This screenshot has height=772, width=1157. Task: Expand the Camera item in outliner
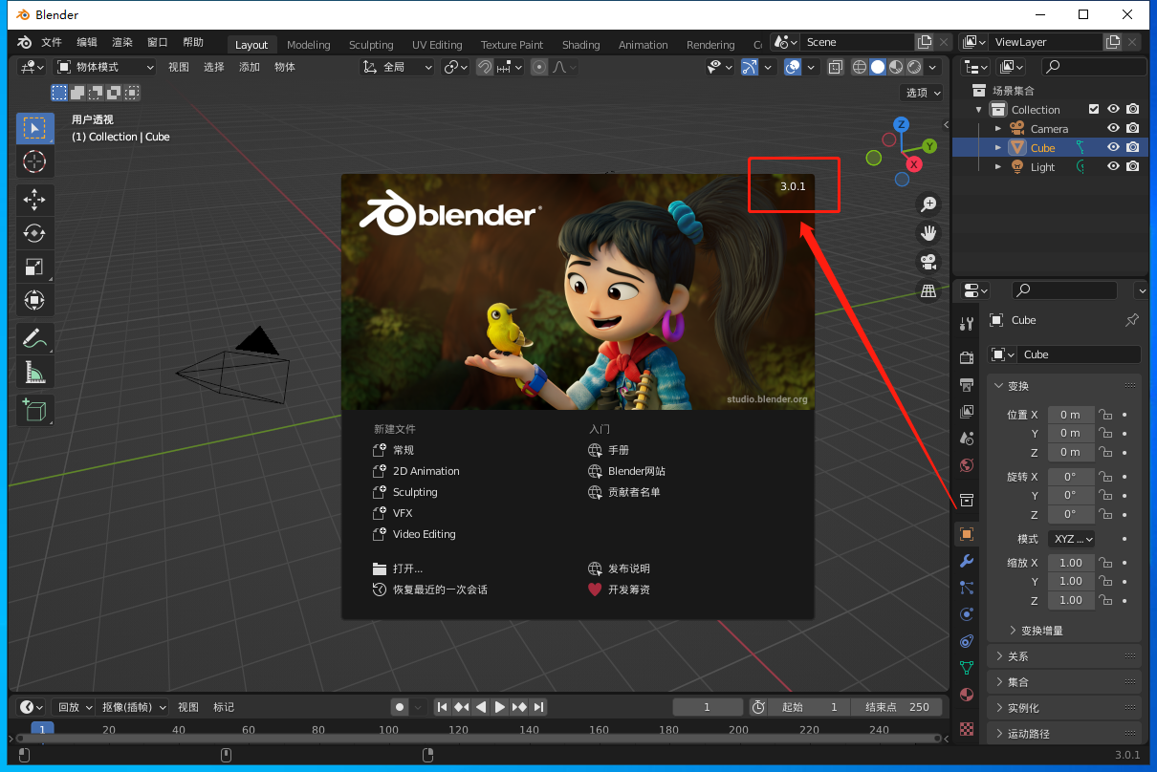coord(998,129)
